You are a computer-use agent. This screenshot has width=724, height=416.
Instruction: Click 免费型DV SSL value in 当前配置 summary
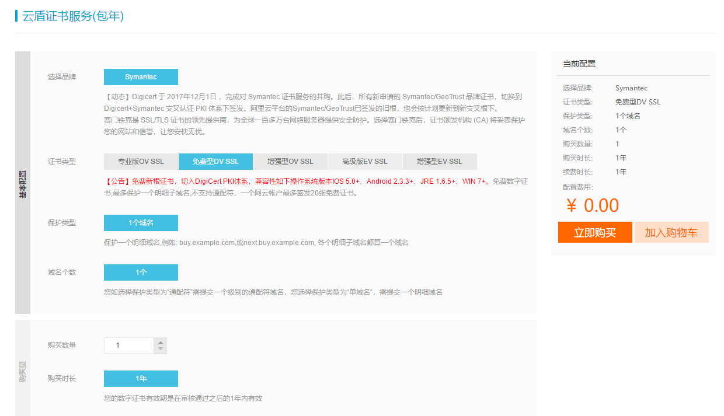(x=638, y=102)
